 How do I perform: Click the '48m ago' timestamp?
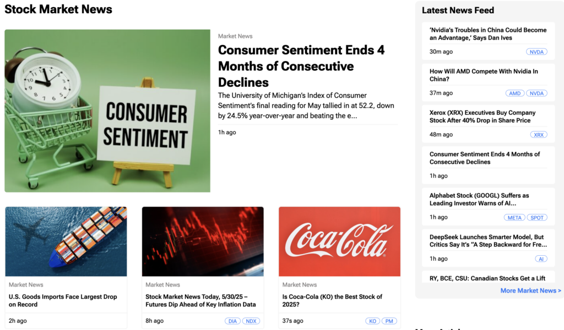coord(441,135)
